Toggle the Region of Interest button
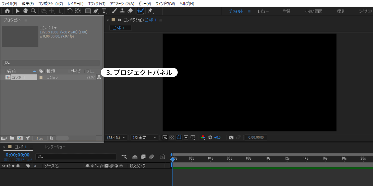 click(x=186, y=137)
